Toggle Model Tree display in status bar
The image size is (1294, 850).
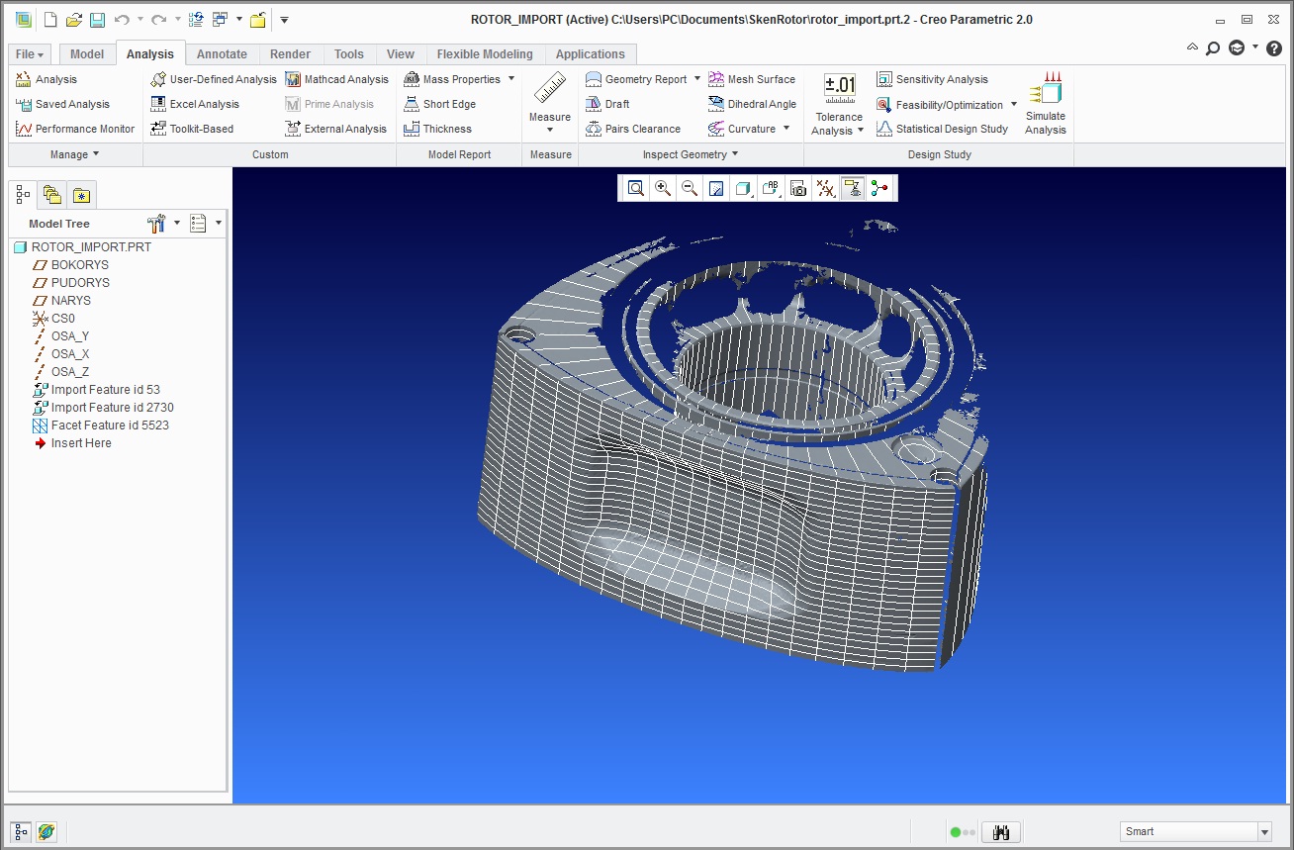coord(21,832)
